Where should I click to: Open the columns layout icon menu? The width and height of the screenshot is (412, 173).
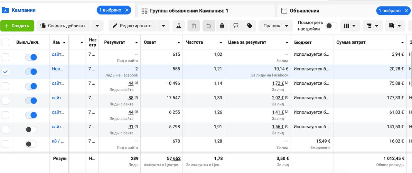click(350, 26)
